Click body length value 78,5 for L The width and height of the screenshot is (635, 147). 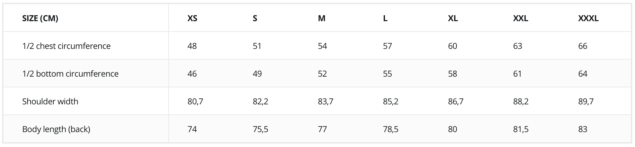point(391,129)
